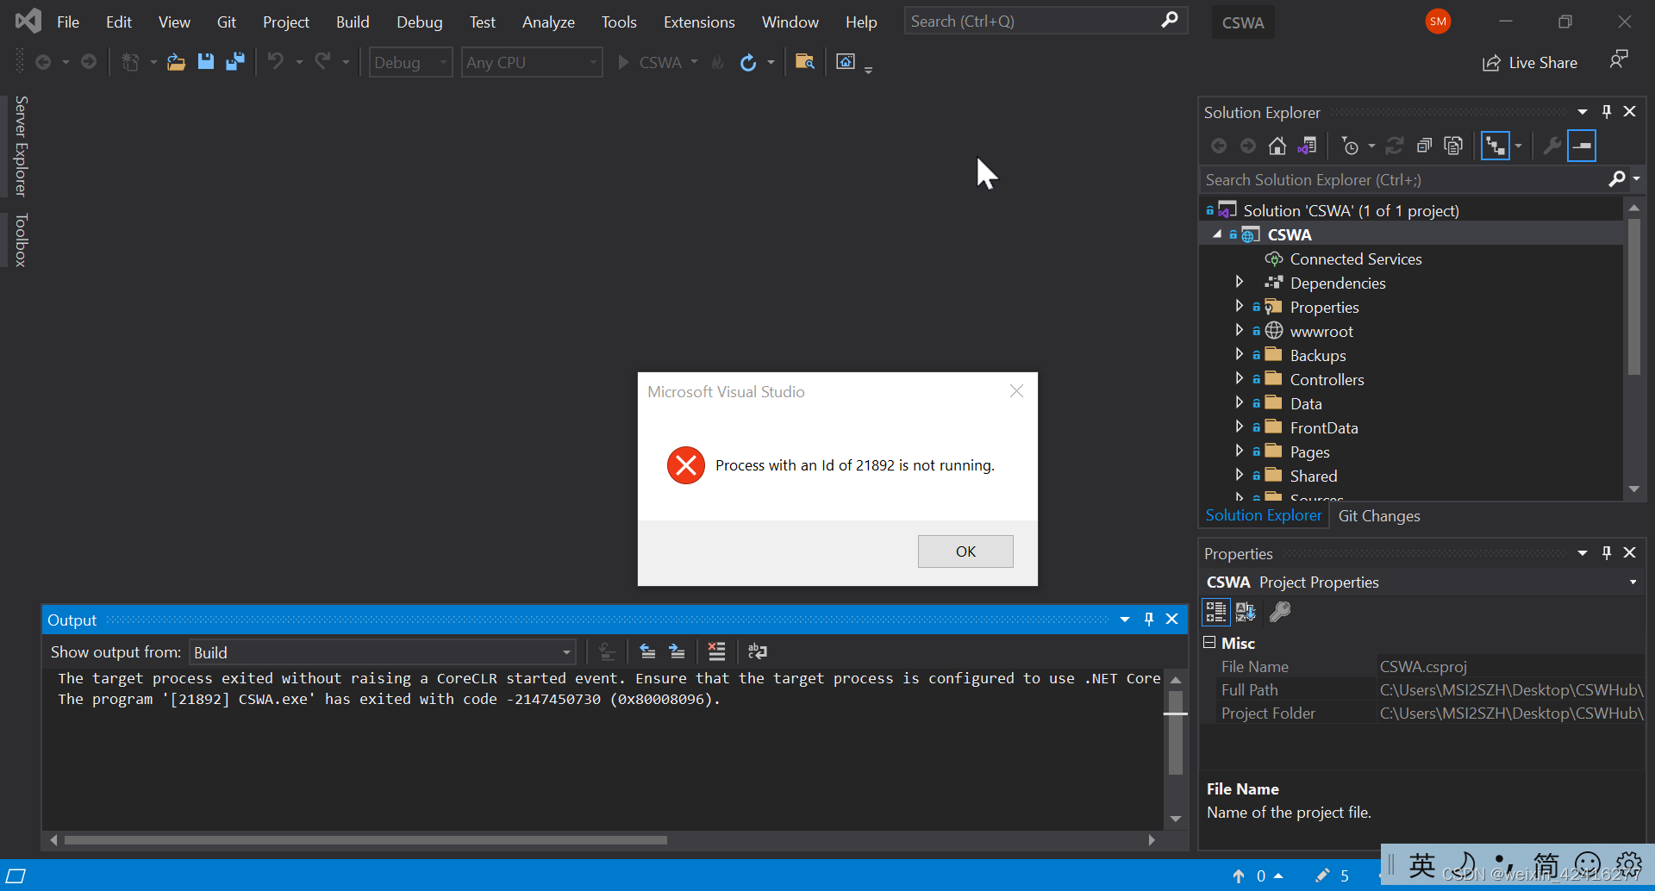This screenshot has width=1655, height=891.
Task: Open the Debug menu
Action: pyautogui.click(x=419, y=22)
